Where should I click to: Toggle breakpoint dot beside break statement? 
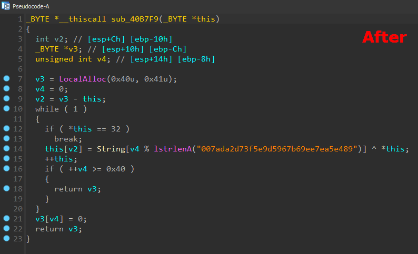pyautogui.click(x=7, y=138)
